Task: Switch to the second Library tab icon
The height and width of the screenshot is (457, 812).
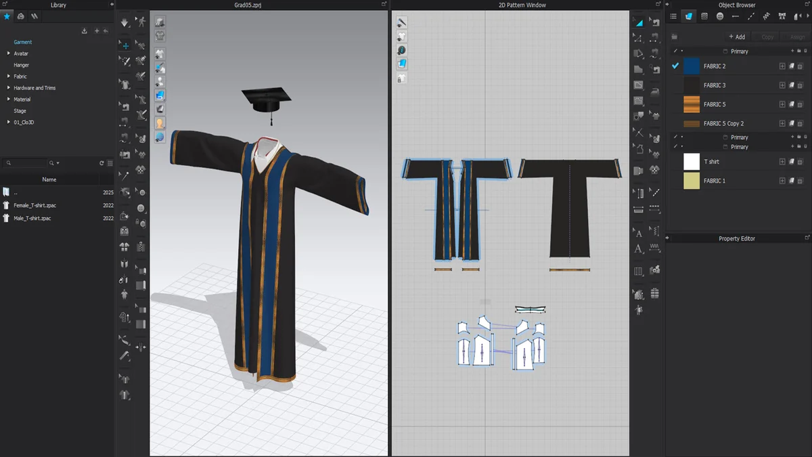Action: tap(21, 16)
